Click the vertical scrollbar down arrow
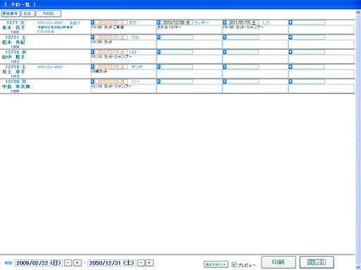The width and height of the screenshot is (361, 270). [358, 267]
